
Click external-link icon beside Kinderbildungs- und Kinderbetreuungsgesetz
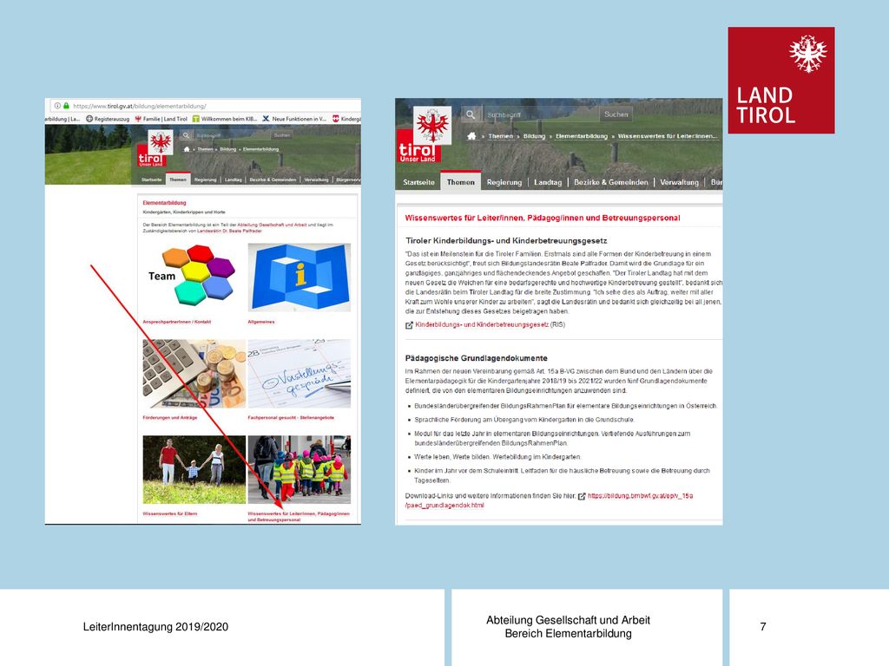pyautogui.click(x=409, y=325)
